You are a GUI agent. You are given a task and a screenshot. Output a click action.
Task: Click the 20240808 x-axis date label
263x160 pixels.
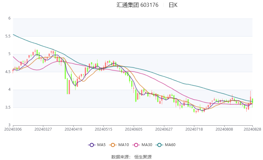pos(224,129)
